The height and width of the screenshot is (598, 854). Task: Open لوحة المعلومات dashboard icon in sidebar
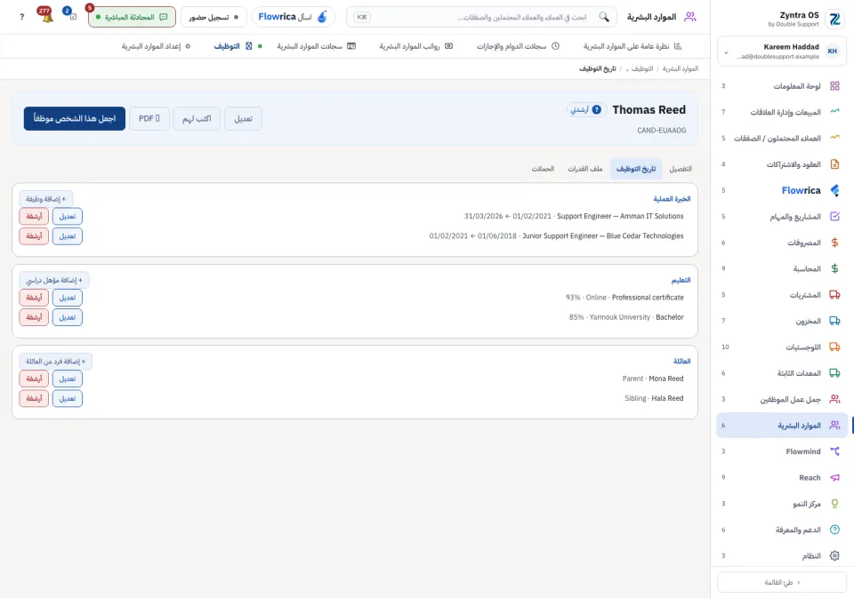tap(834, 86)
